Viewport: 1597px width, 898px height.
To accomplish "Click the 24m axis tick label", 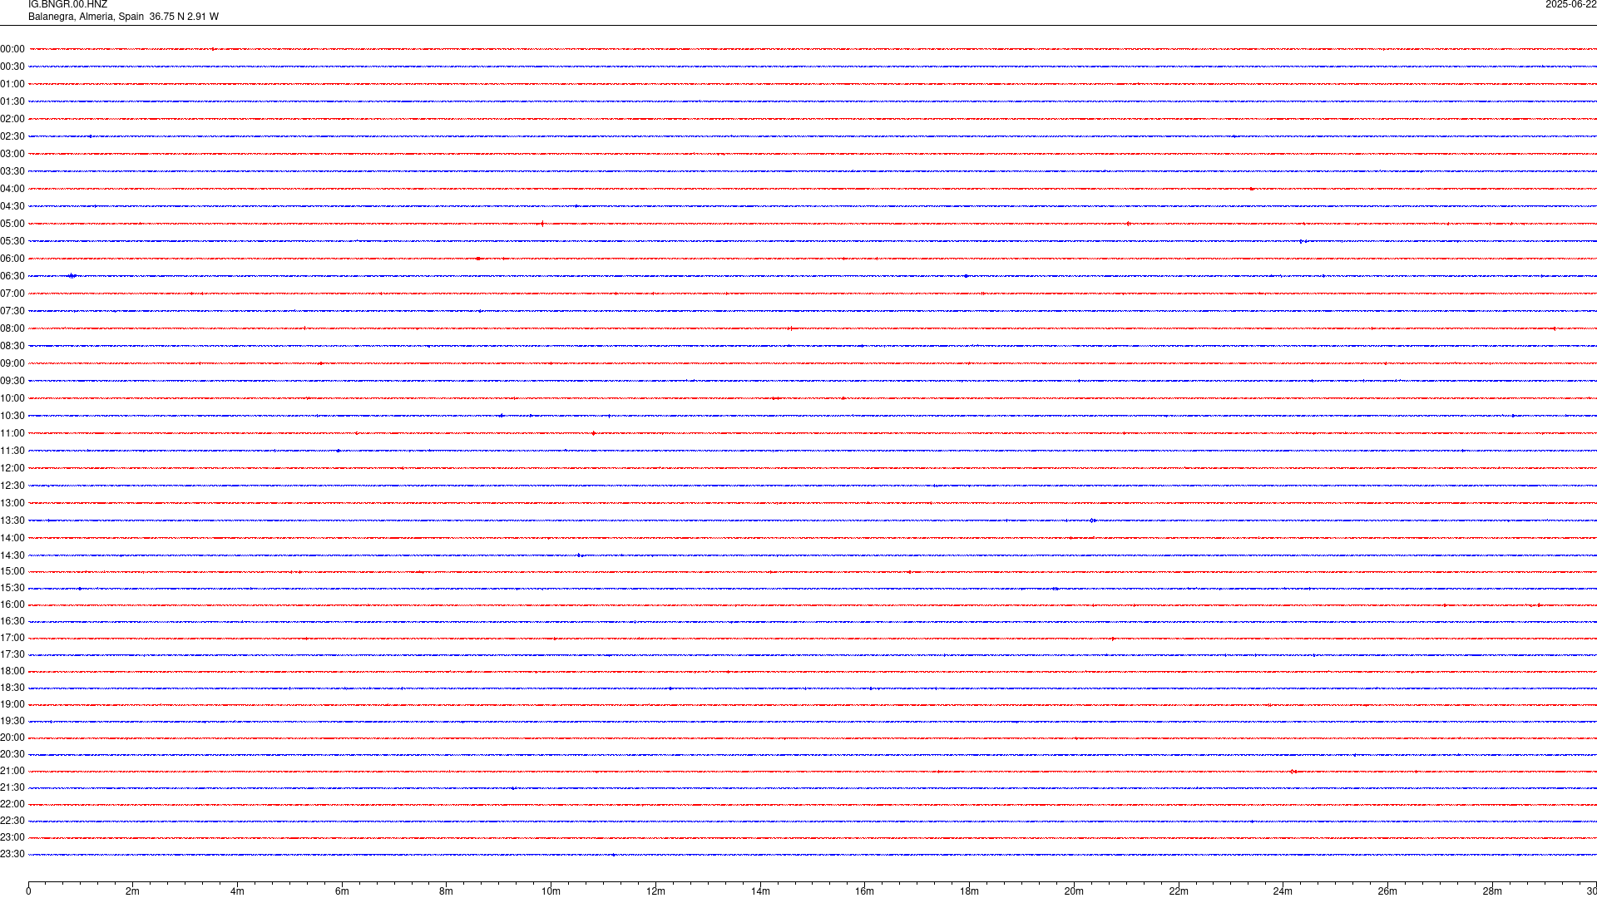I will pyautogui.click(x=1283, y=891).
